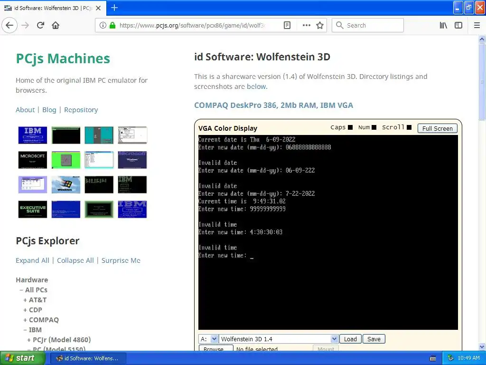The width and height of the screenshot is (486, 365).
Task: Click the Search box in the toolbar
Action: 368,25
